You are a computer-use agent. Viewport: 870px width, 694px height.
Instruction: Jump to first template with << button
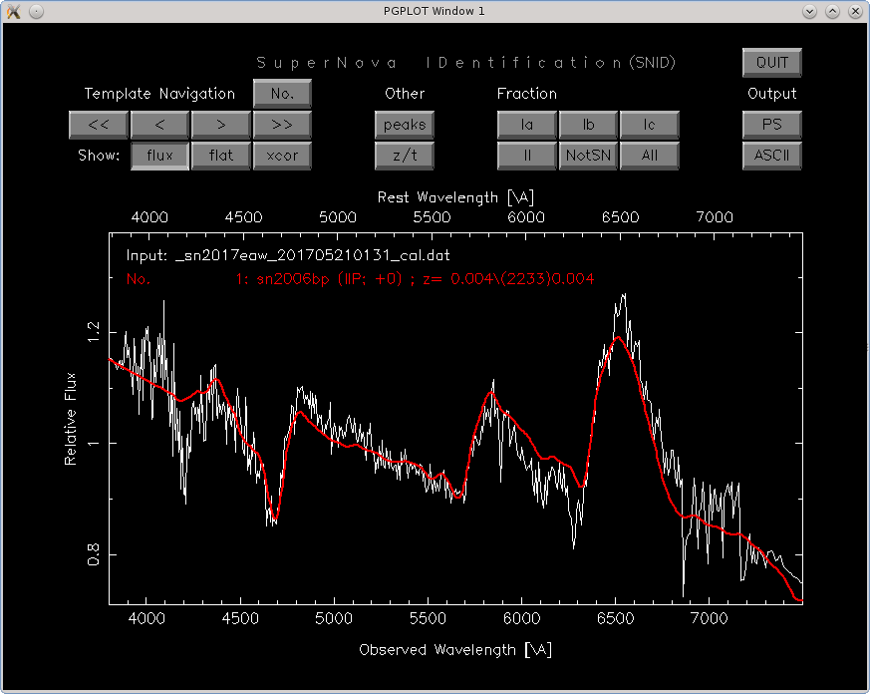pos(98,125)
